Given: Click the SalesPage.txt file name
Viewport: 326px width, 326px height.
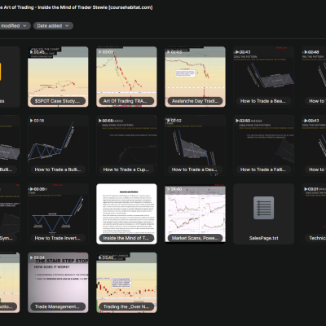Looking at the screenshot, I should (x=263, y=238).
